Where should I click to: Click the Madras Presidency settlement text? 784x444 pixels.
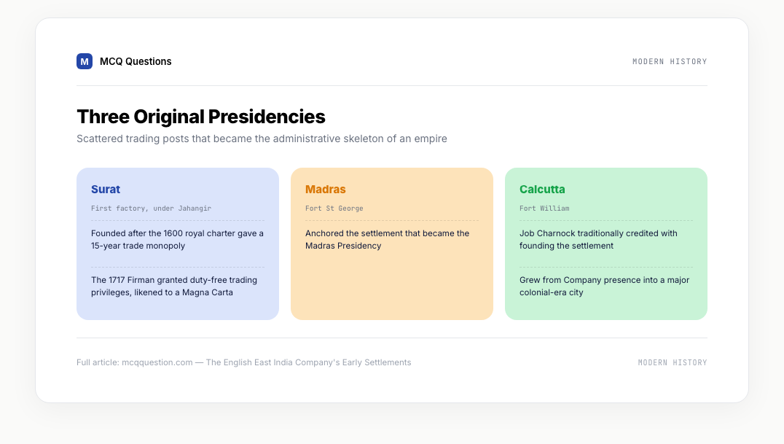click(x=388, y=239)
